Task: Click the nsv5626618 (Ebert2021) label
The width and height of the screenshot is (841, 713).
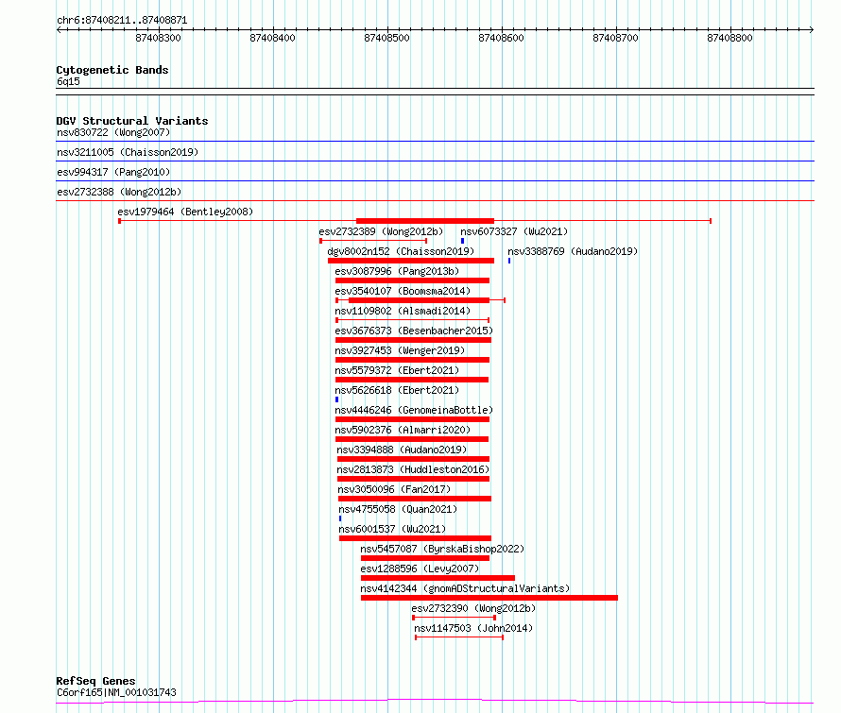Action: click(x=397, y=390)
